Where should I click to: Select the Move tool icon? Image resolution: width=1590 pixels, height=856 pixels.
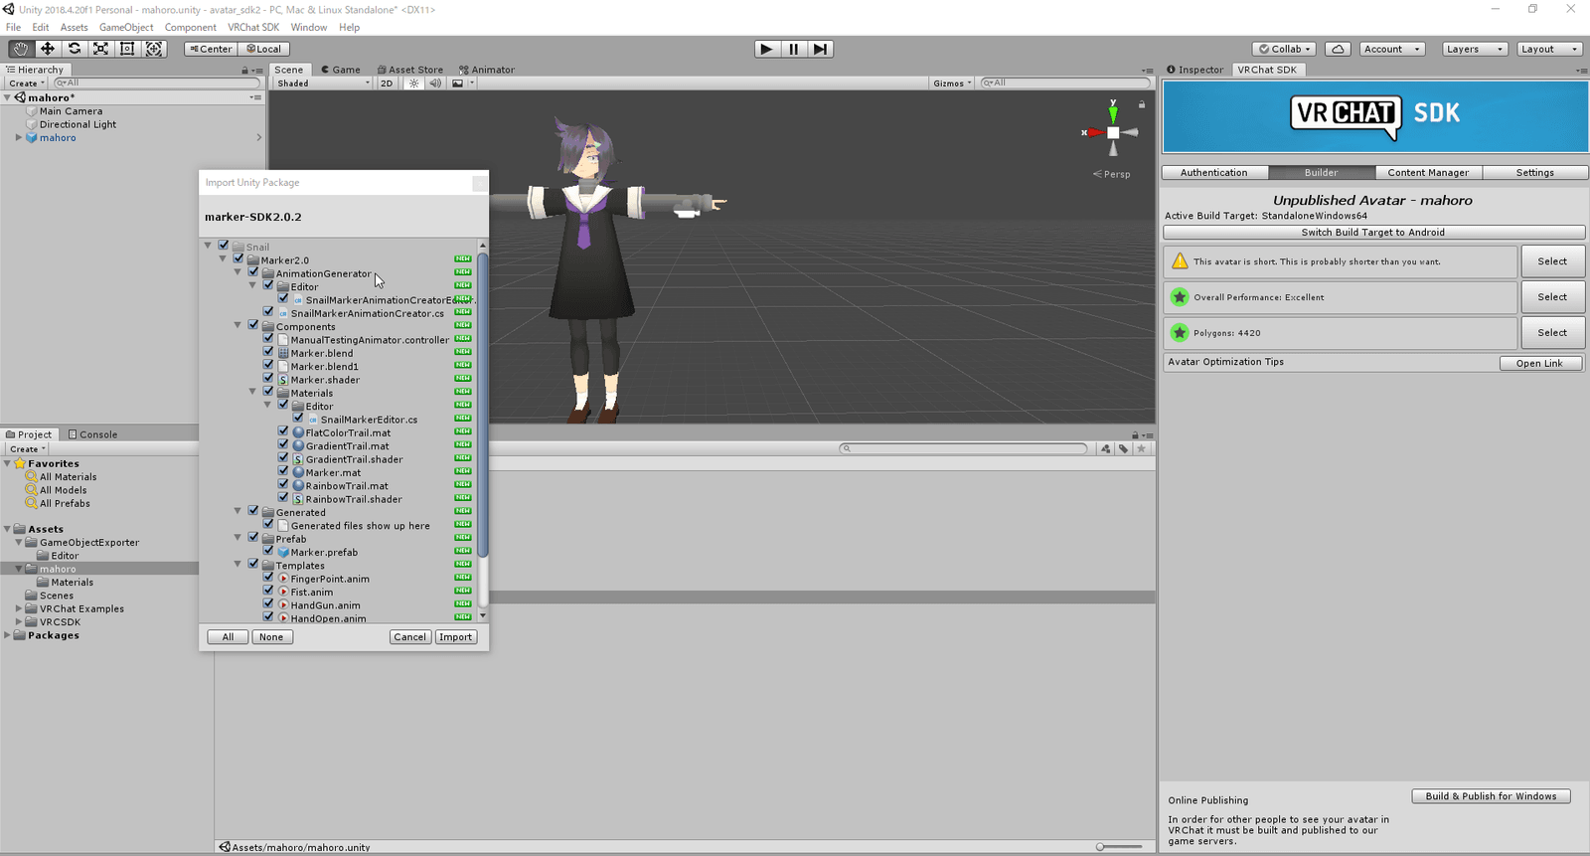pos(47,49)
